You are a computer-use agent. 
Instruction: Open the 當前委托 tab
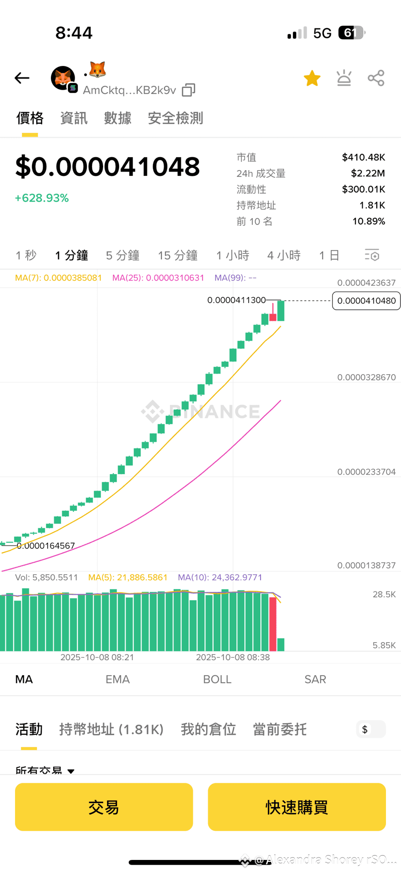280,730
